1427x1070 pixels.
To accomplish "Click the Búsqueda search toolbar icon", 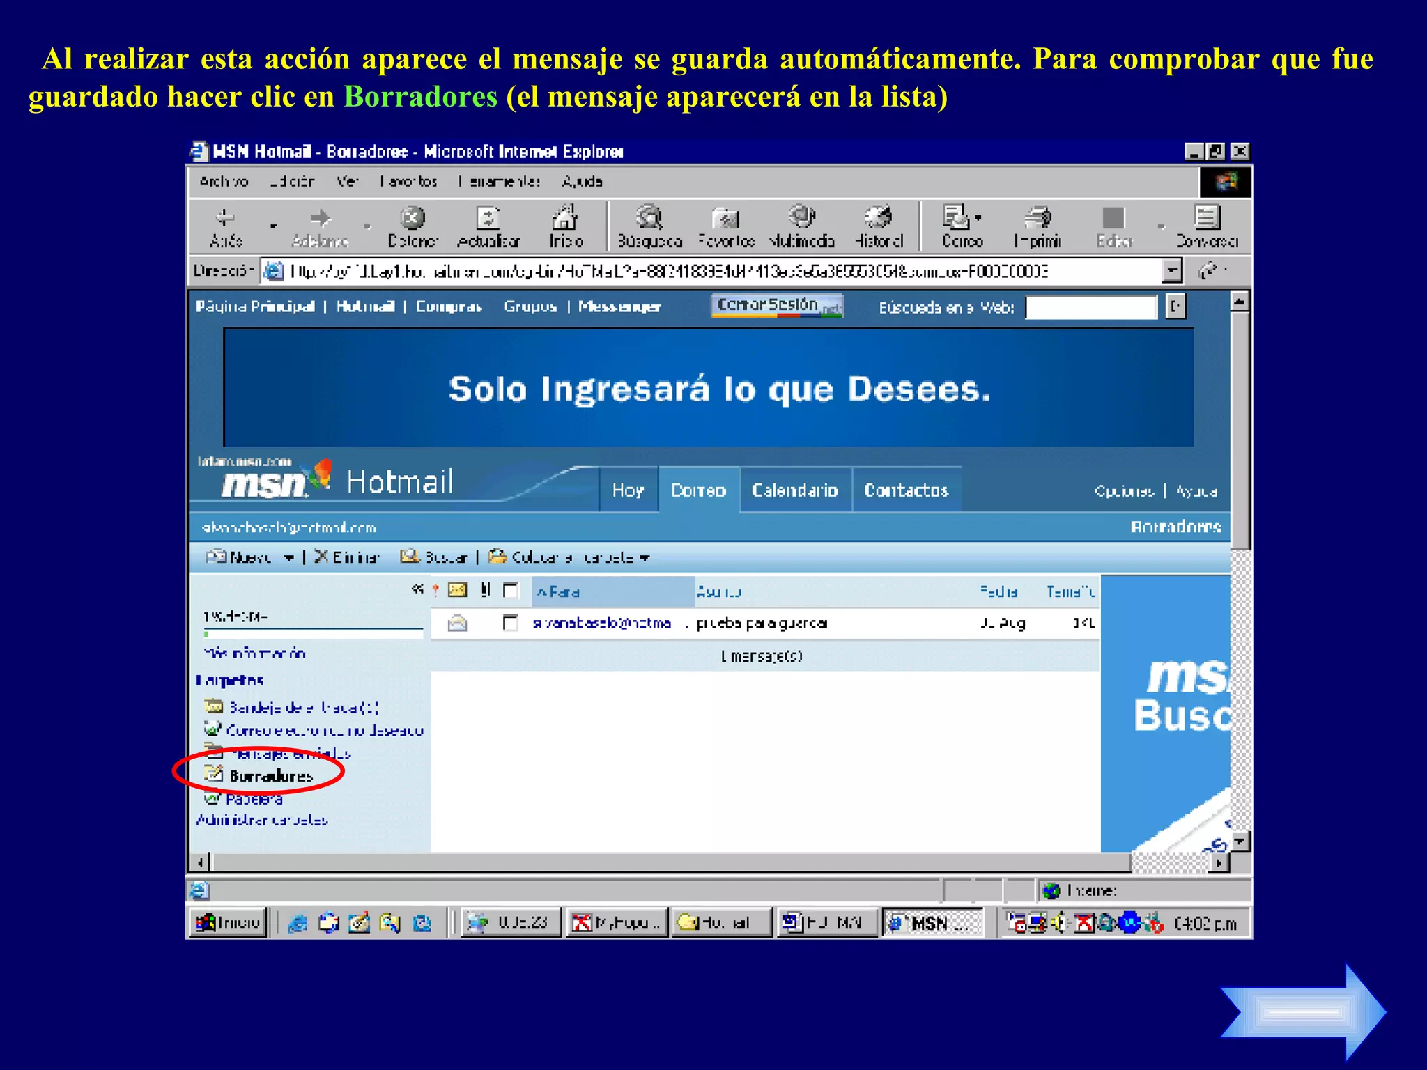I will pyautogui.click(x=649, y=217).
